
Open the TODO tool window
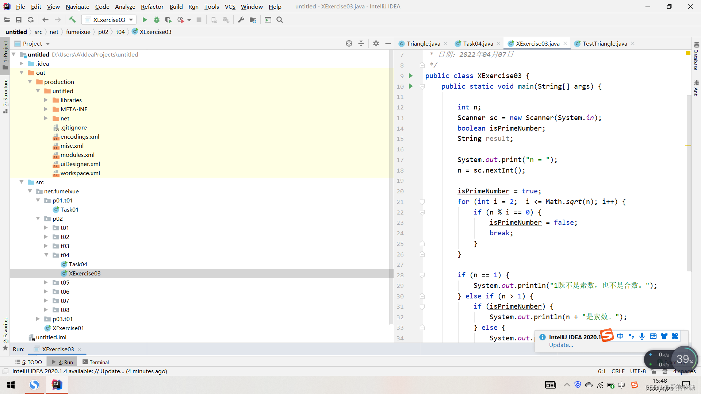[29, 362]
